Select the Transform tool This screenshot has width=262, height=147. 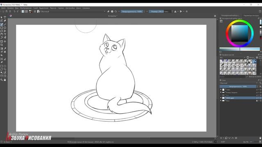2,41
